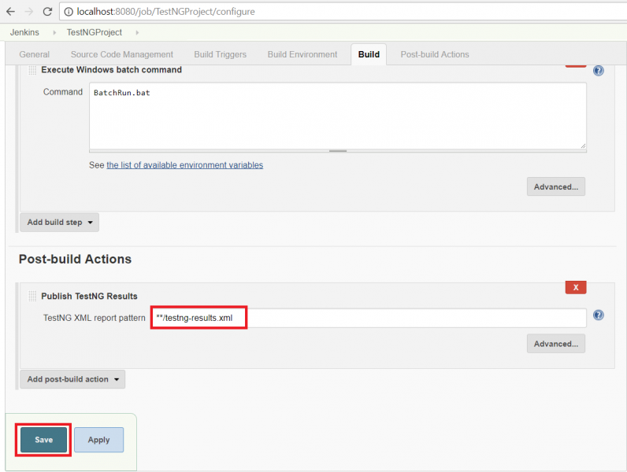Delete Publish TestNG Results with red X
The height and width of the screenshot is (472, 627).
575,287
